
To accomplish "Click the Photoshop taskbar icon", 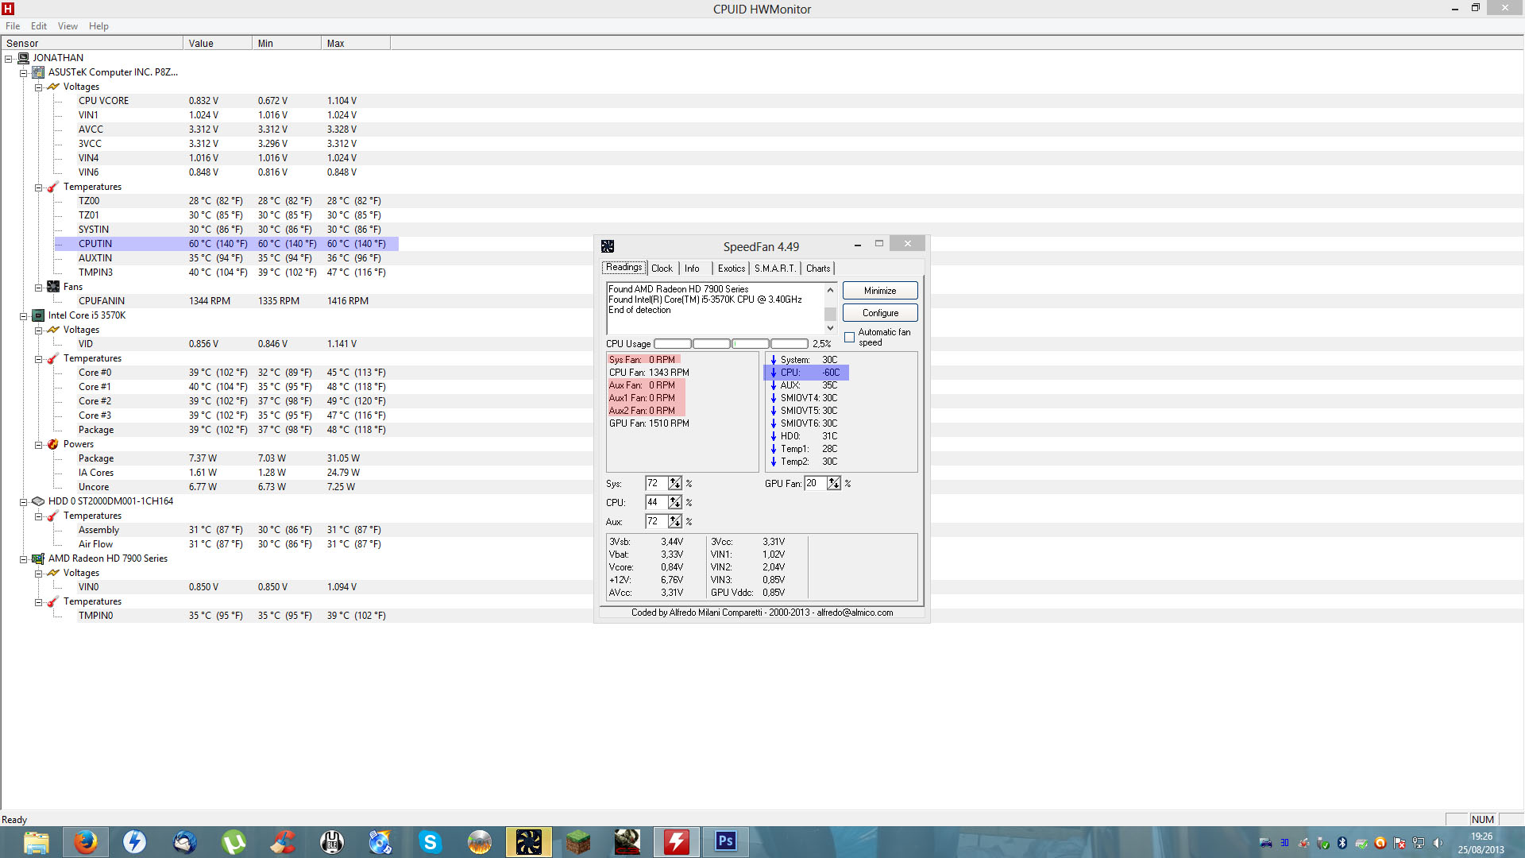I will pos(725,841).
